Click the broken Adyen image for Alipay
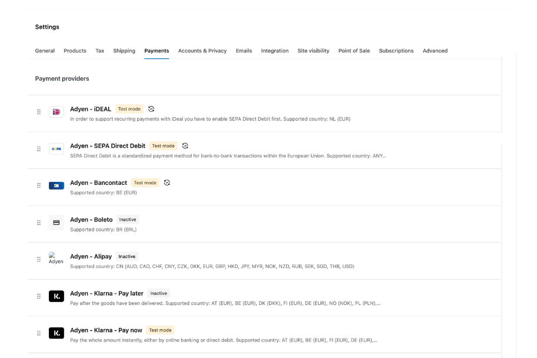The image size is (537, 358). (x=55, y=258)
